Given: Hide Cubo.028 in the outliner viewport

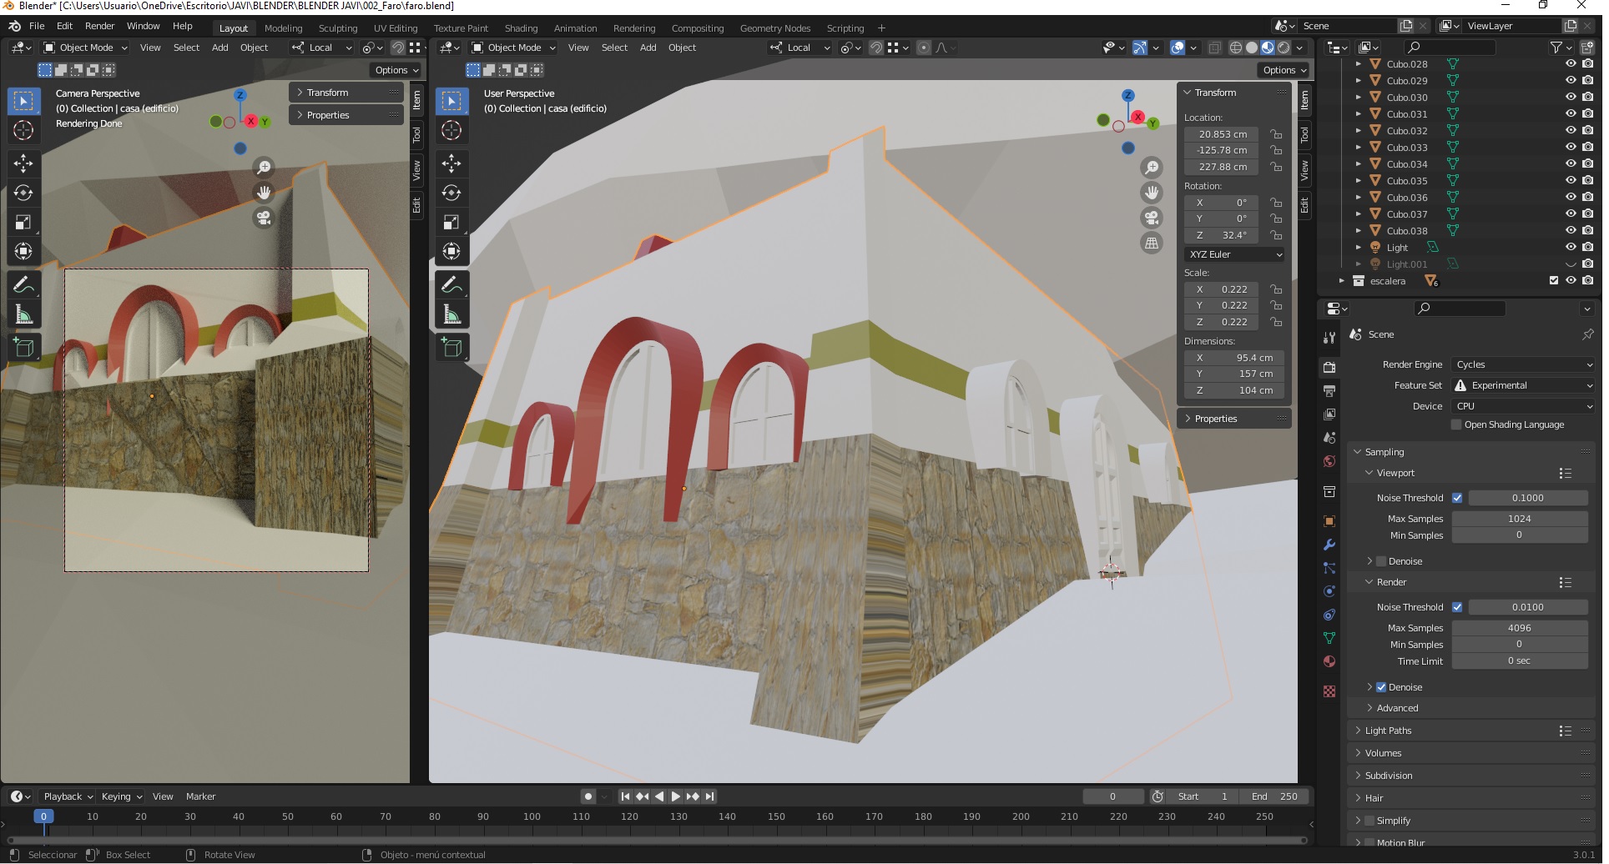Looking at the screenshot, I should point(1571,63).
